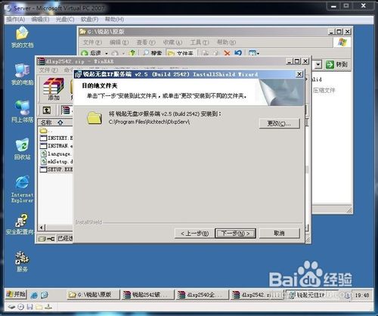Open Explorer 收藏(A) menu
Screen dimensions: 378x316
(x=172, y=42)
